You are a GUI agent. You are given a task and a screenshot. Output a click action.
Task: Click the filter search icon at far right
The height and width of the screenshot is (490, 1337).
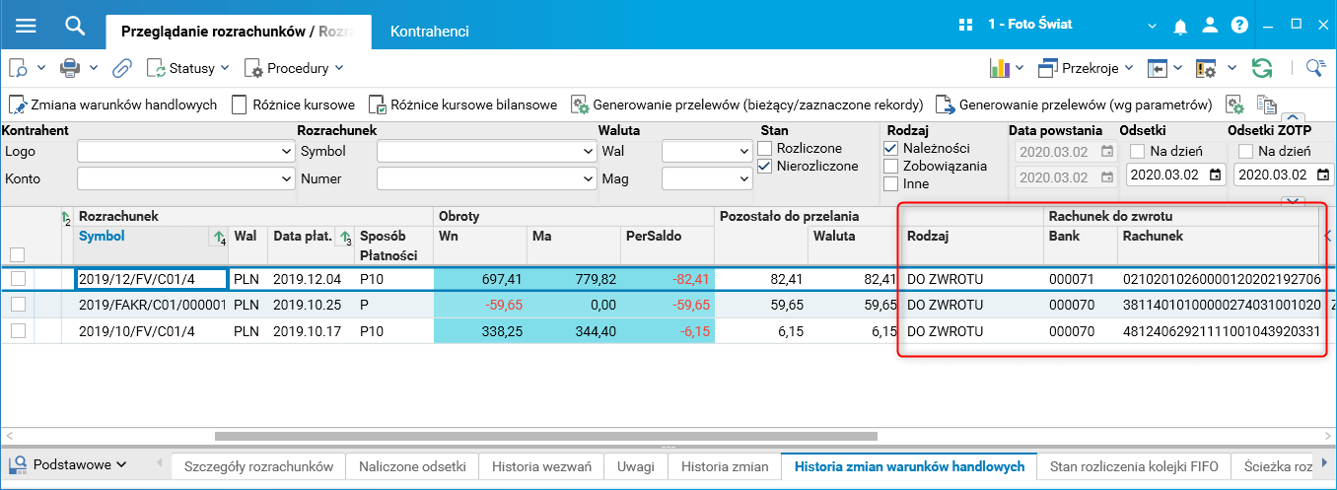[1314, 67]
